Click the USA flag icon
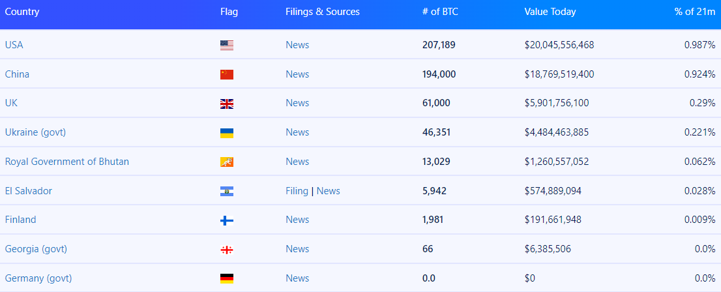 tap(226, 45)
